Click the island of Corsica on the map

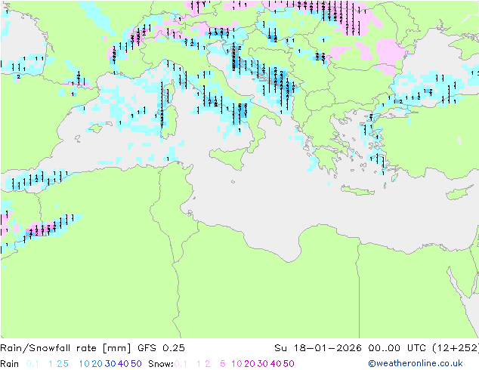tap(171, 91)
